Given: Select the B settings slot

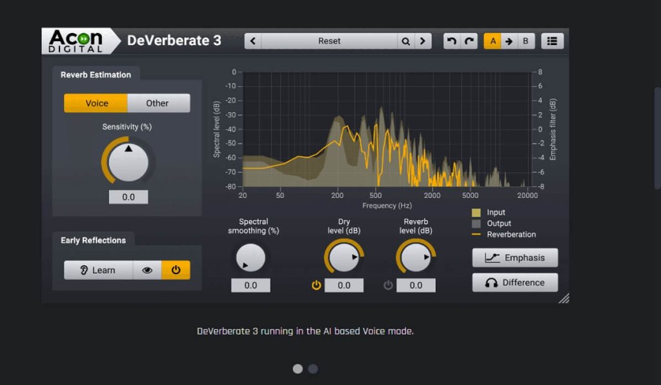Looking at the screenshot, I should (525, 41).
